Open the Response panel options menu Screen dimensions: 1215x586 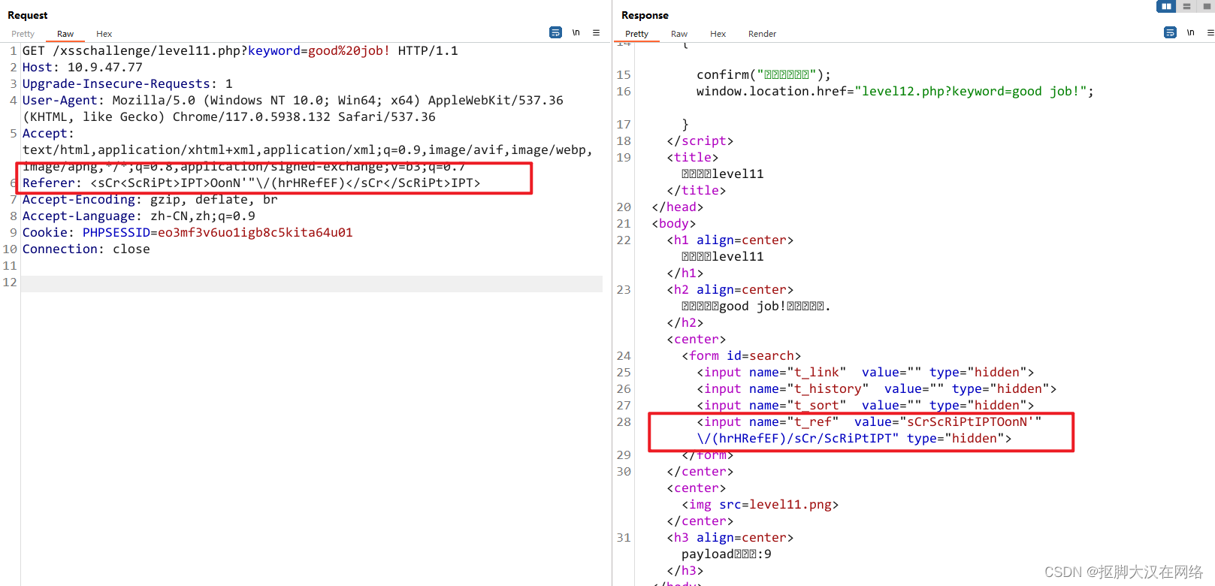point(1210,32)
